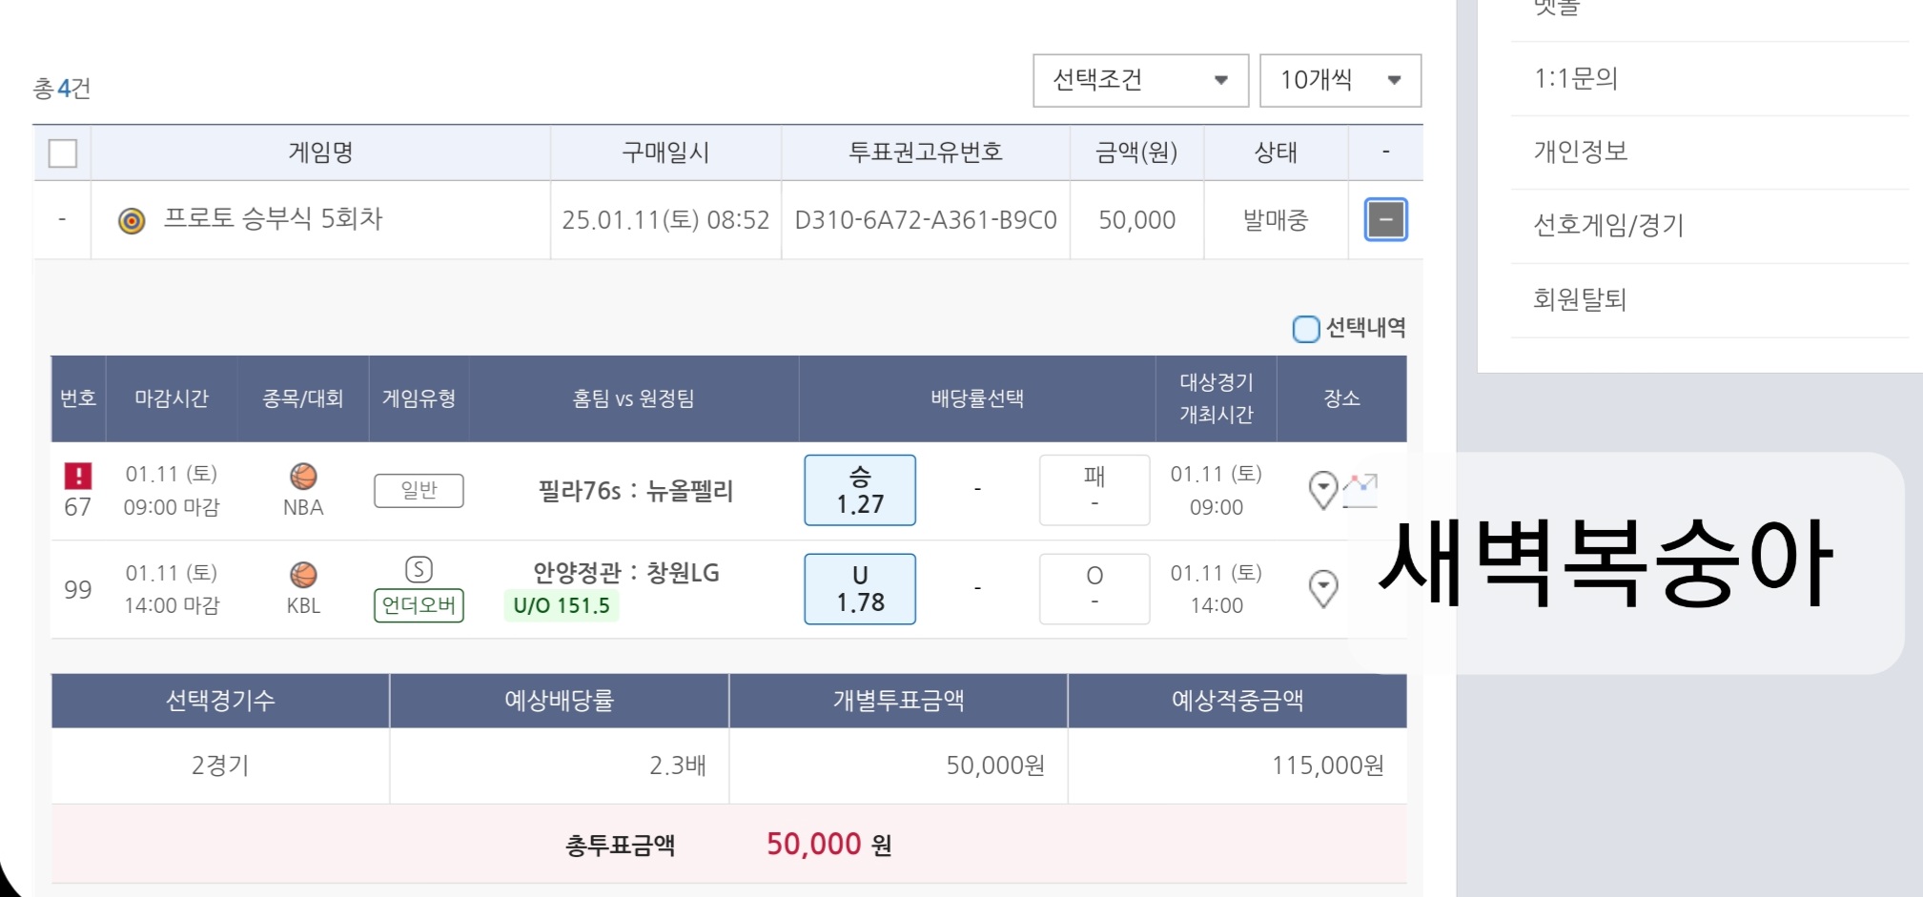Tick the select-all checkbox in table header

coord(63,153)
